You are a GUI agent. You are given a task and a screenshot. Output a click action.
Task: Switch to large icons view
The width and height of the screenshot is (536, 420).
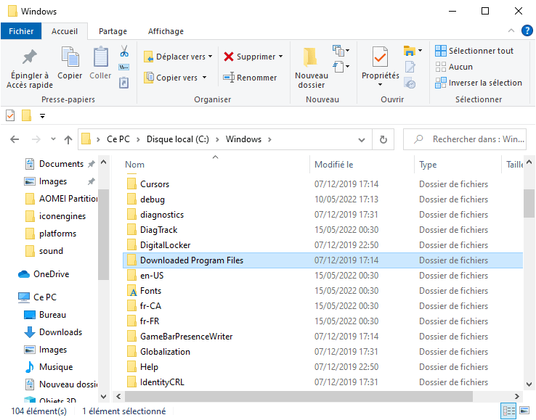pyautogui.click(x=524, y=411)
